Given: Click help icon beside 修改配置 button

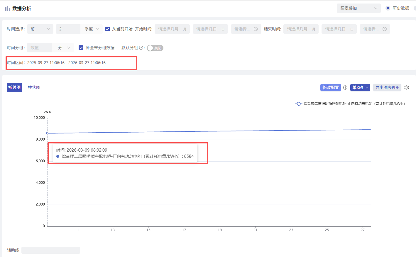Looking at the screenshot, I should [345, 88].
